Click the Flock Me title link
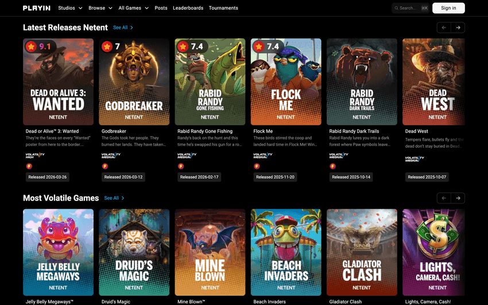488x305 pixels. coord(263,132)
